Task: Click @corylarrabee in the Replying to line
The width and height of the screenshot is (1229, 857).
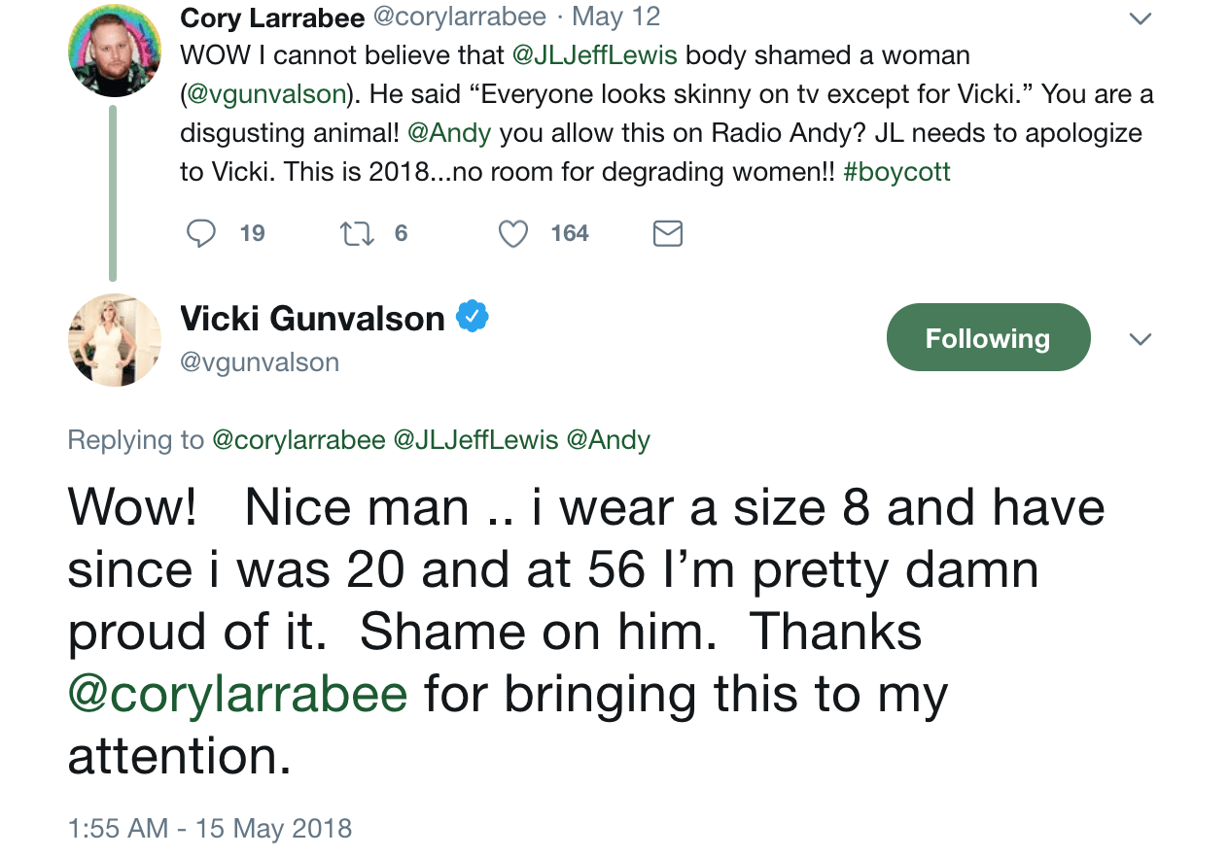Action: click(298, 440)
